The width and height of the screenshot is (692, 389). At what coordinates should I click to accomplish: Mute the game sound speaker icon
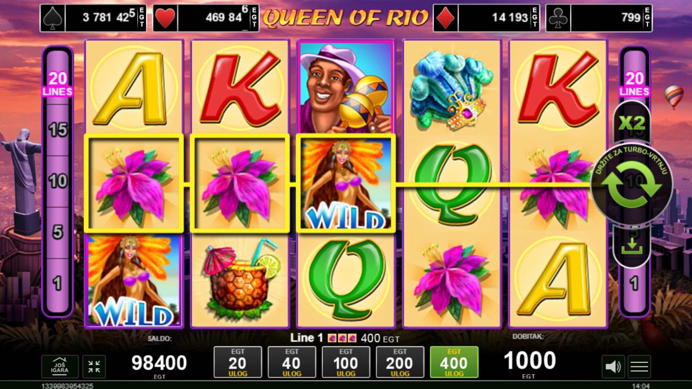tap(613, 367)
